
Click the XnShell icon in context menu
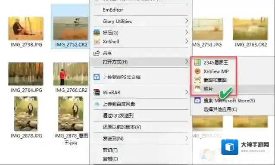pyautogui.click(x=97, y=41)
